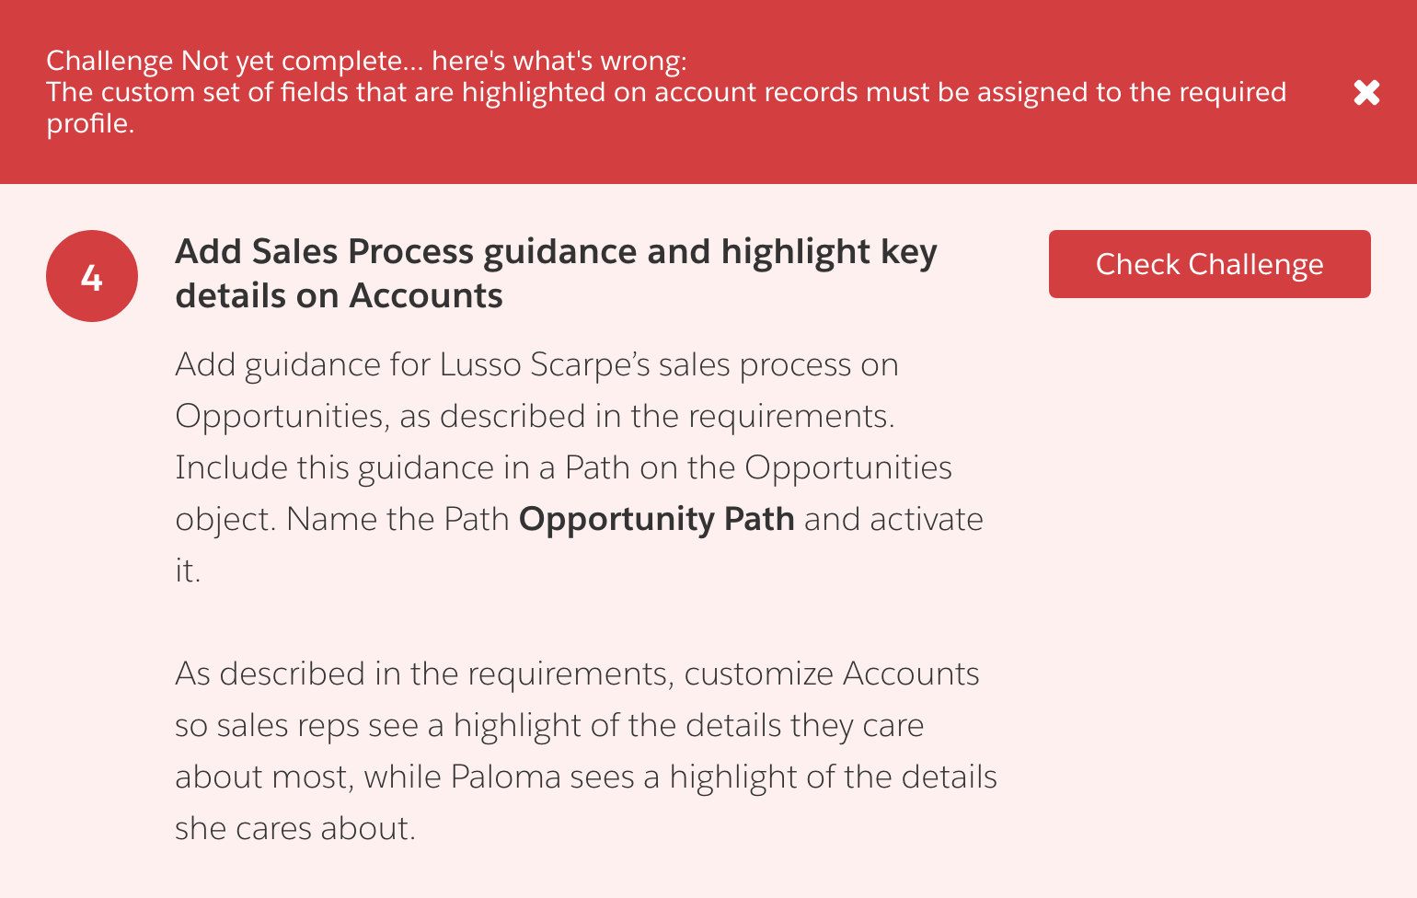This screenshot has height=898, width=1417.
Task: Select the "Add Sales Process guidance" heading
Action: coord(556,252)
